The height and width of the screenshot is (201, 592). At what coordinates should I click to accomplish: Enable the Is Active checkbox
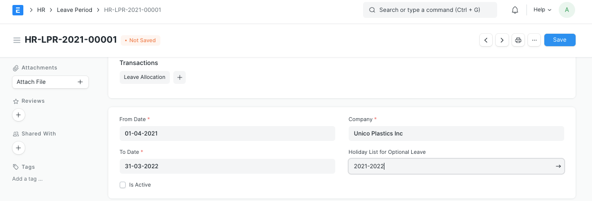(x=123, y=185)
